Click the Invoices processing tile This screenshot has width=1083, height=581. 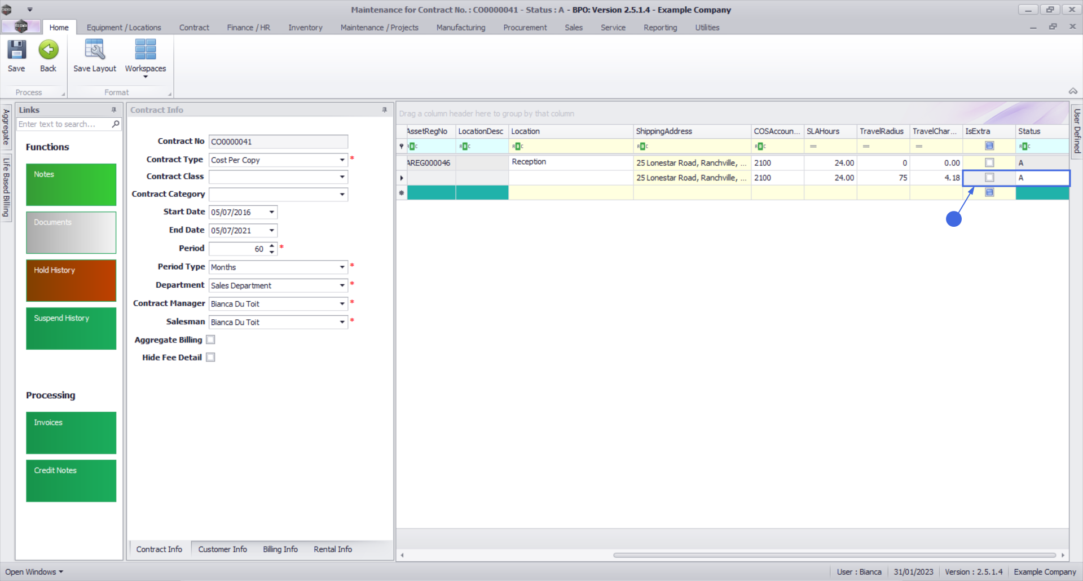71,433
